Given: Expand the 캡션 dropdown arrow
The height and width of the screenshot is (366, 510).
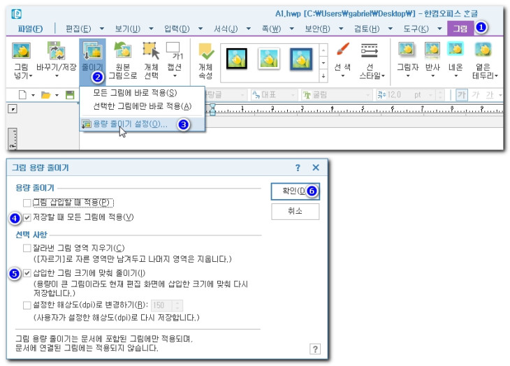Looking at the screenshot, I should [175, 76].
